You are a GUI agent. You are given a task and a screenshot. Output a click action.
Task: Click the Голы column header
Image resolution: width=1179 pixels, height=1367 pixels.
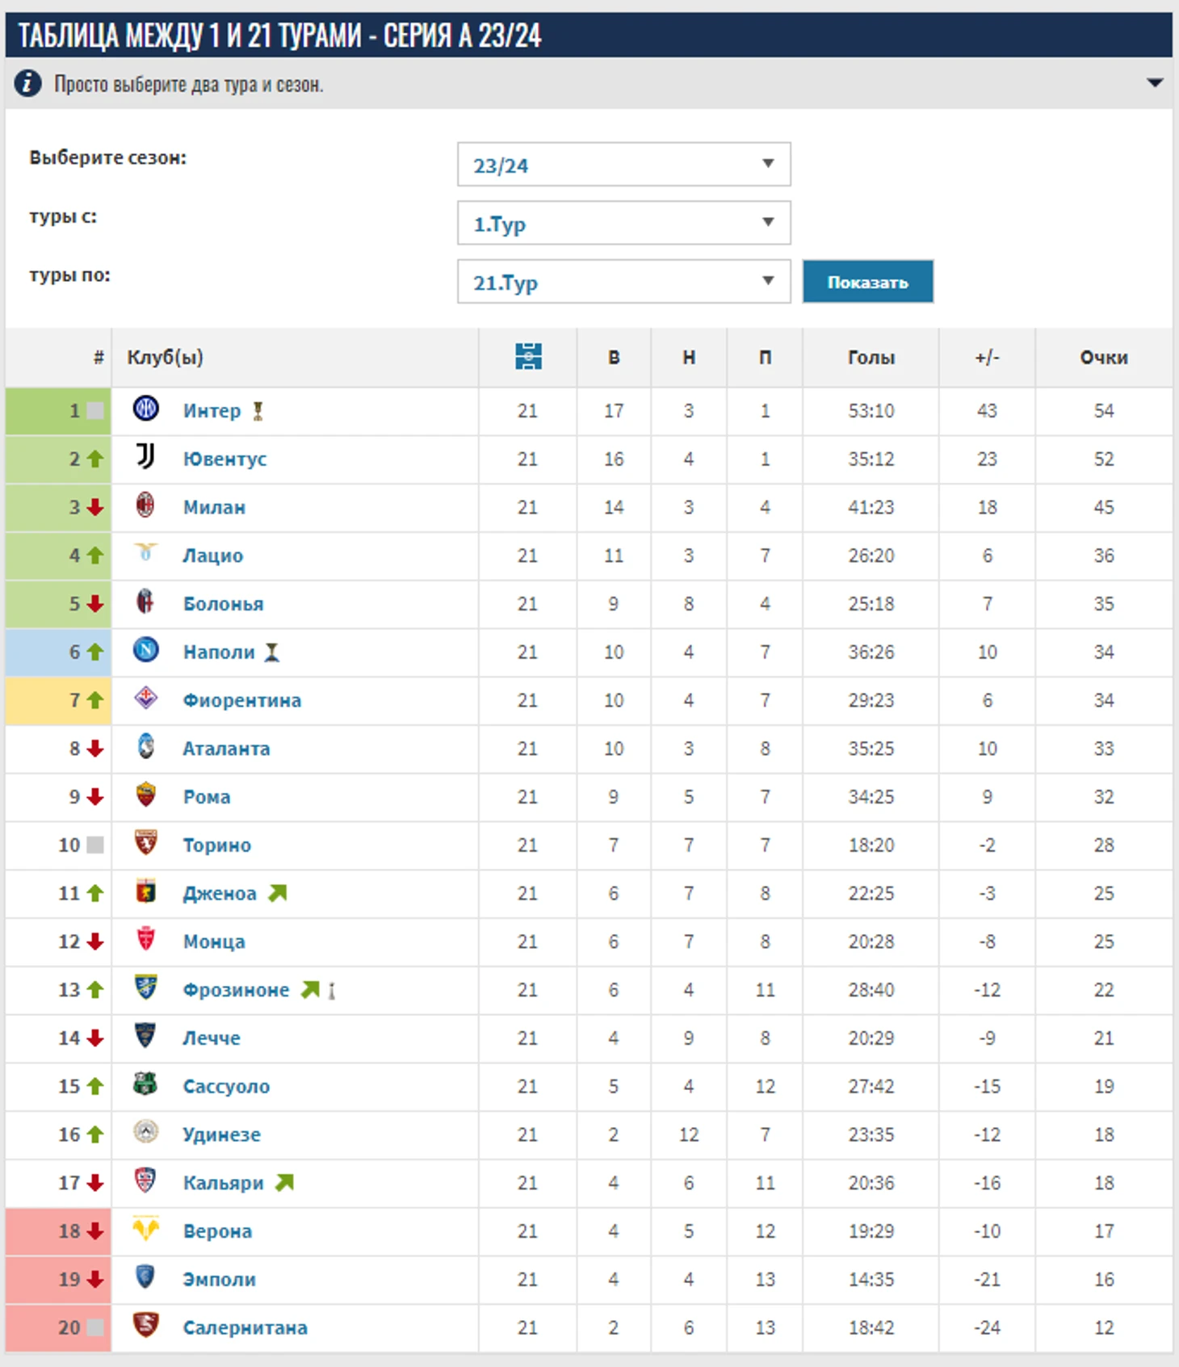pos(871,357)
